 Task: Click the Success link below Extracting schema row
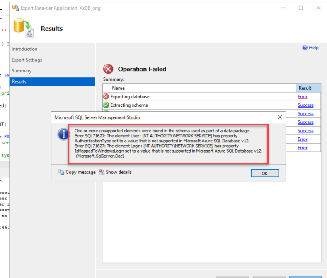click(305, 114)
